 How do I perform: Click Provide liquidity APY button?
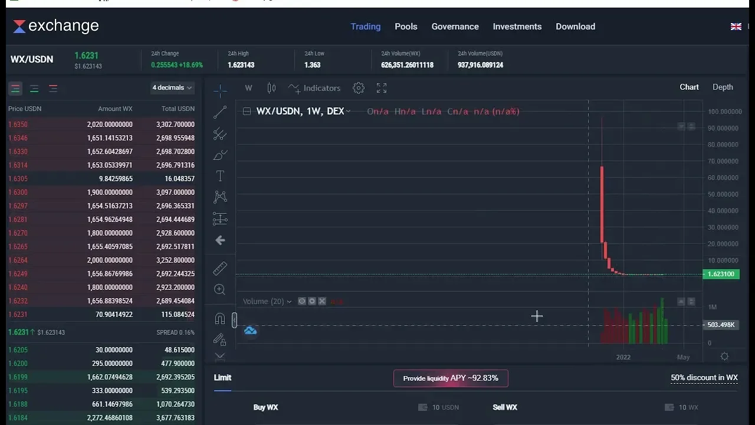point(451,378)
